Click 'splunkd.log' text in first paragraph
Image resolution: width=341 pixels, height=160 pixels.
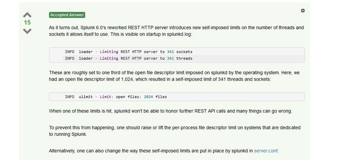pos(180,34)
